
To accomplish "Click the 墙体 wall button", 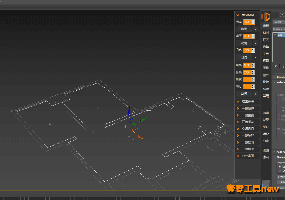I will tap(244, 29).
